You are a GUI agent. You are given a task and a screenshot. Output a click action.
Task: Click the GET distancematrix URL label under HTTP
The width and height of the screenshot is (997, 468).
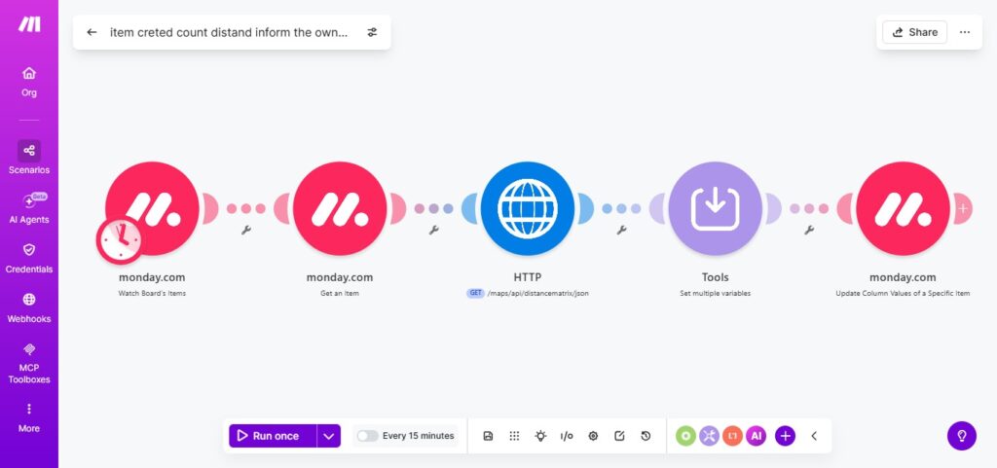528,294
